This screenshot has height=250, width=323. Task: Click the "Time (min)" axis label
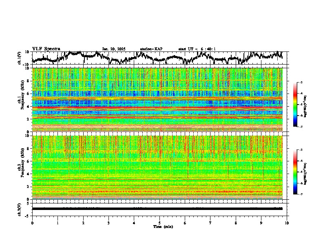pyautogui.click(x=163, y=227)
